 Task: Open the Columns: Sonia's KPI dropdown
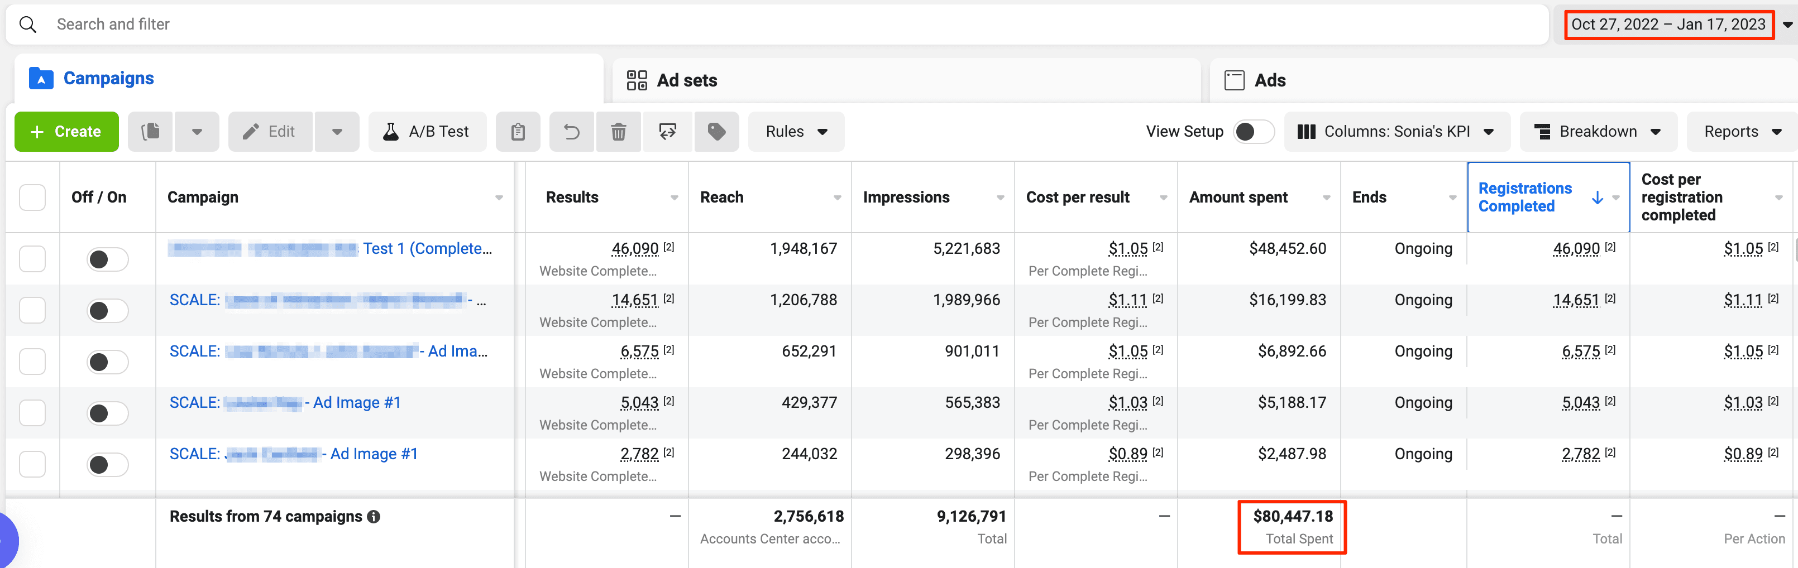tap(1397, 131)
